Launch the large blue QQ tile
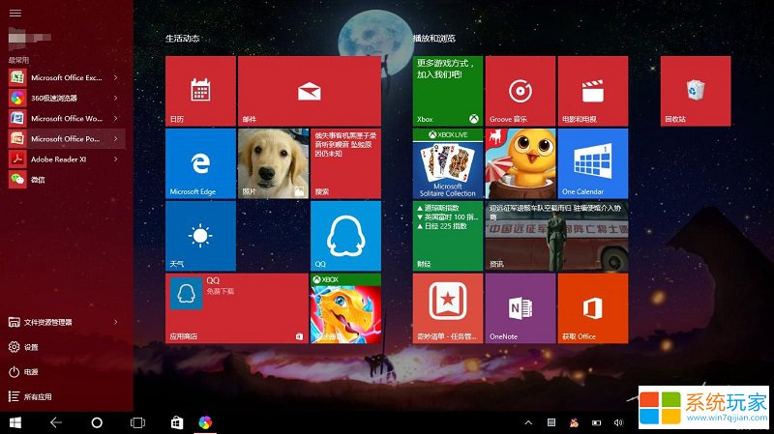Image resolution: width=774 pixels, height=434 pixels. tap(345, 236)
